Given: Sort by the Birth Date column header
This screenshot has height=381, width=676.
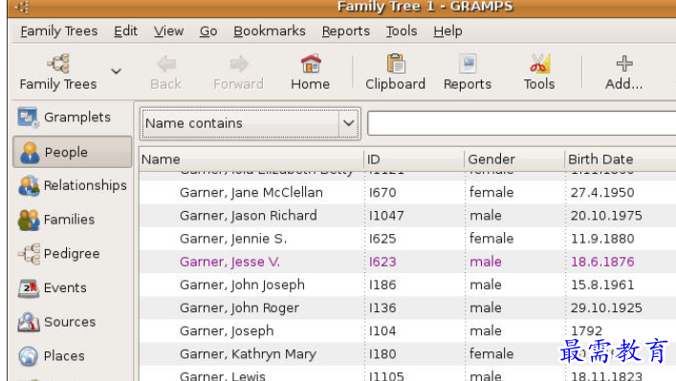Looking at the screenshot, I should coord(620,159).
